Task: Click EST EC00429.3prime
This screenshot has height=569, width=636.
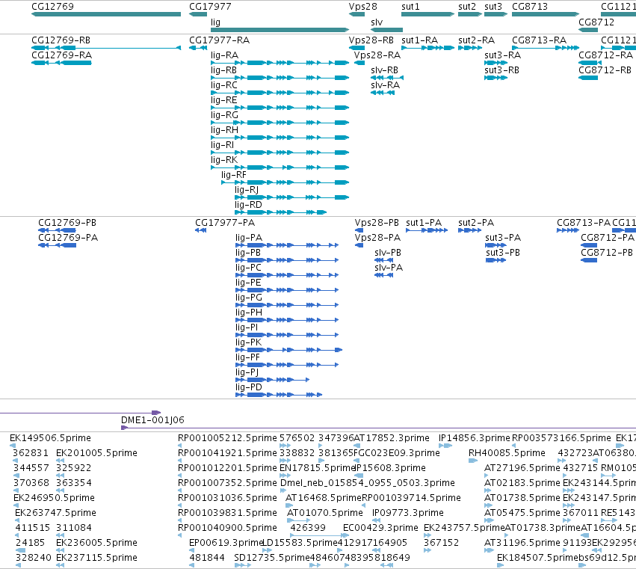Action: [x=380, y=528]
